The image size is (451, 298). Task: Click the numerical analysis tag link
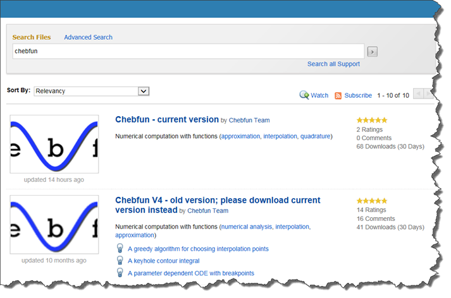pyautogui.click(x=247, y=227)
